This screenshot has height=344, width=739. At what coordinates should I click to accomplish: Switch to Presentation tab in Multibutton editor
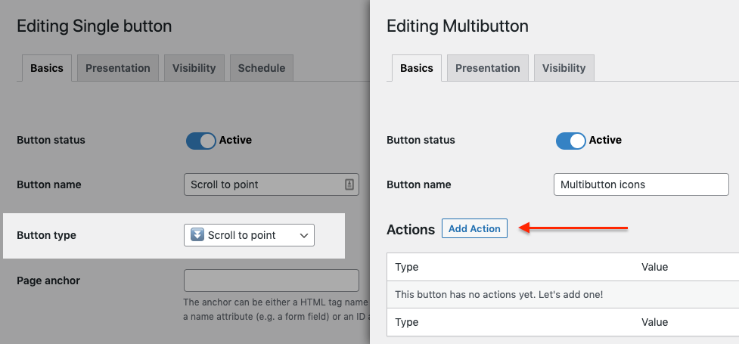(x=488, y=68)
